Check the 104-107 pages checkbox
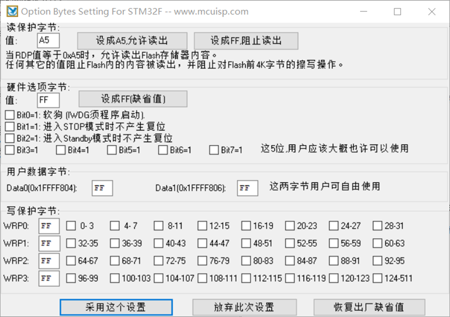450x317 pixels. click(x=159, y=278)
